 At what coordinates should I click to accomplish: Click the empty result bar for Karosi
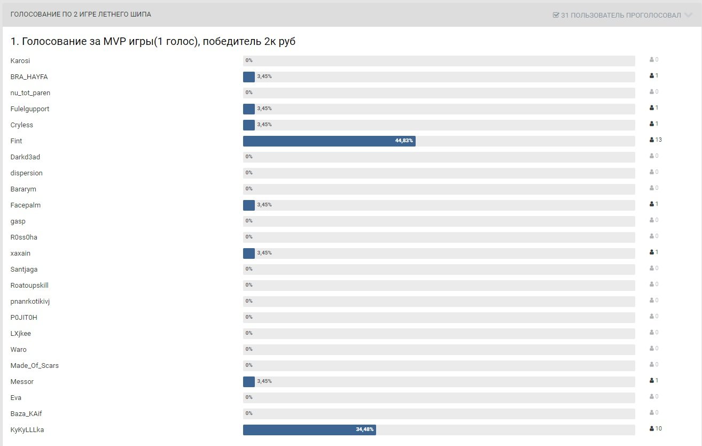[439, 61]
